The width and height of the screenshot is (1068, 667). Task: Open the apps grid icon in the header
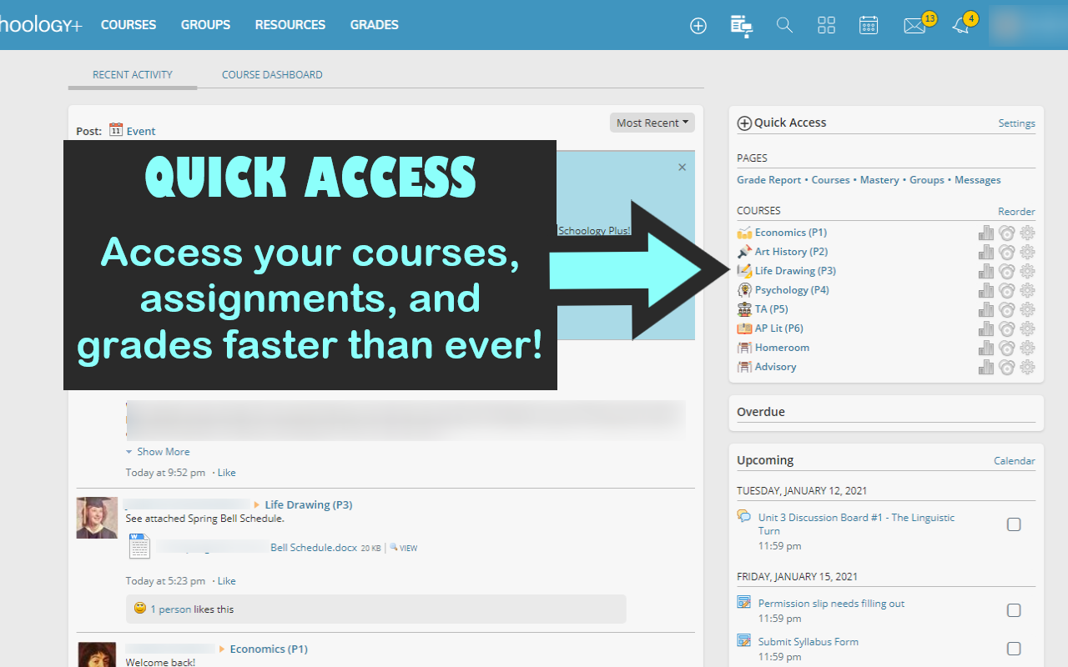(826, 25)
